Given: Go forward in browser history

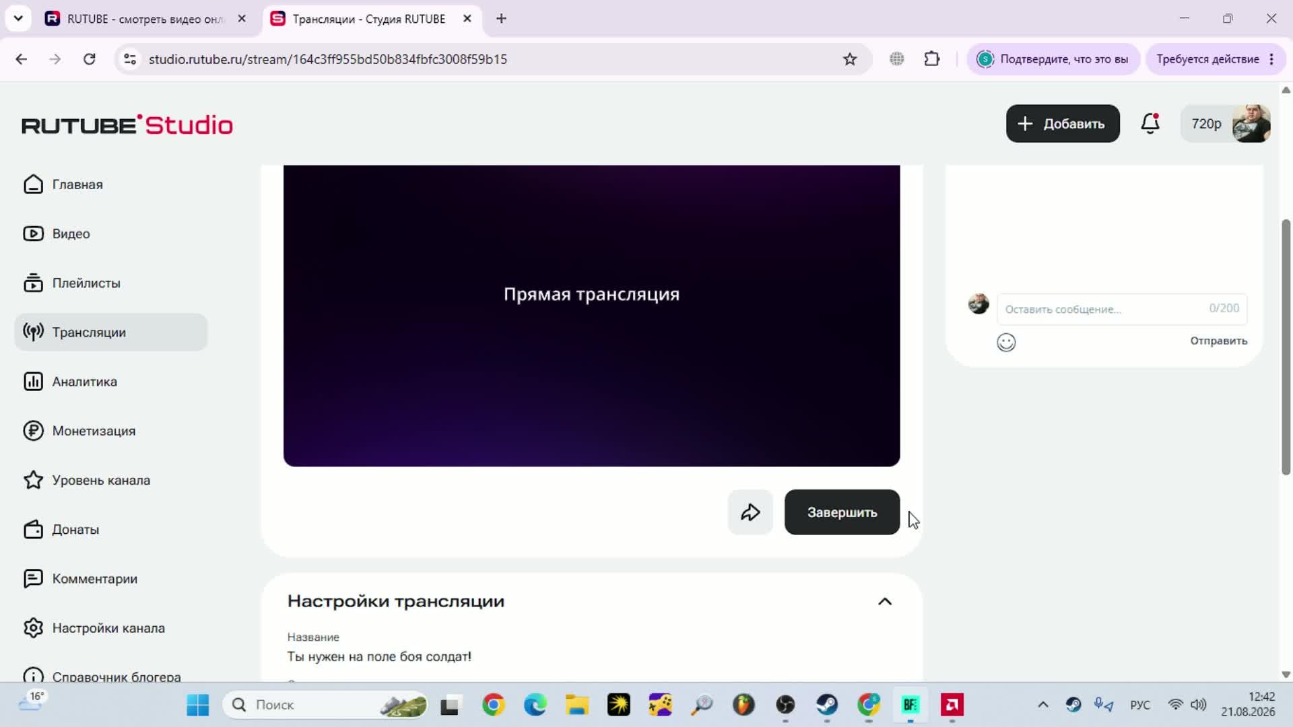Looking at the screenshot, I should [55, 59].
